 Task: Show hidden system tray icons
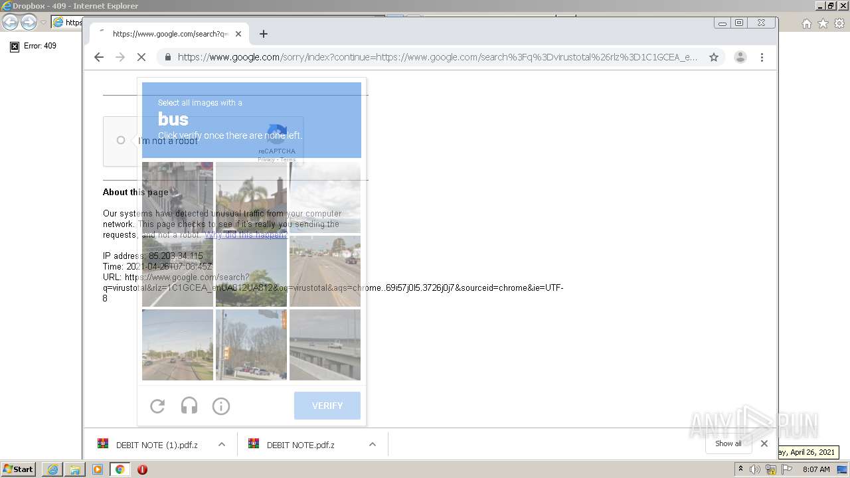point(740,469)
